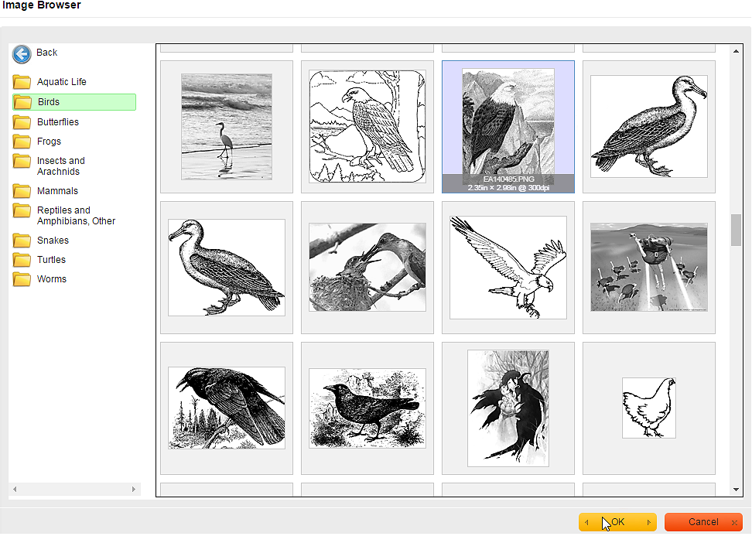
Task: Select the right-facing albatross engraving thumbnail
Action: tap(649, 127)
